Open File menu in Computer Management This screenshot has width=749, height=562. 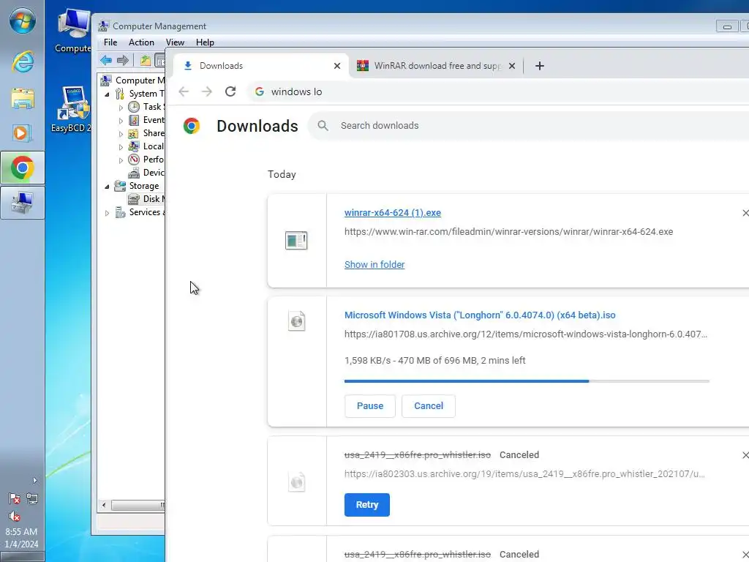pyautogui.click(x=110, y=42)
